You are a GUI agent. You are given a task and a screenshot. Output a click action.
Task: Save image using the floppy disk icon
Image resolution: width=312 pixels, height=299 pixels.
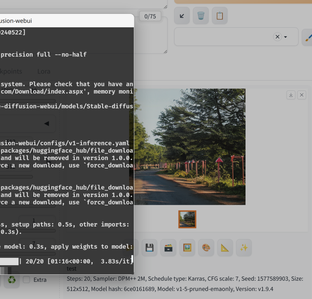(149, 247)
